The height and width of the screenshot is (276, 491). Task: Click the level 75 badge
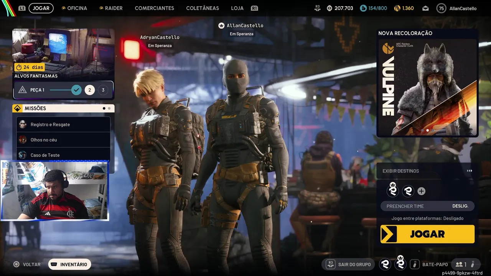pyautogui.click(x=442, y=8)
